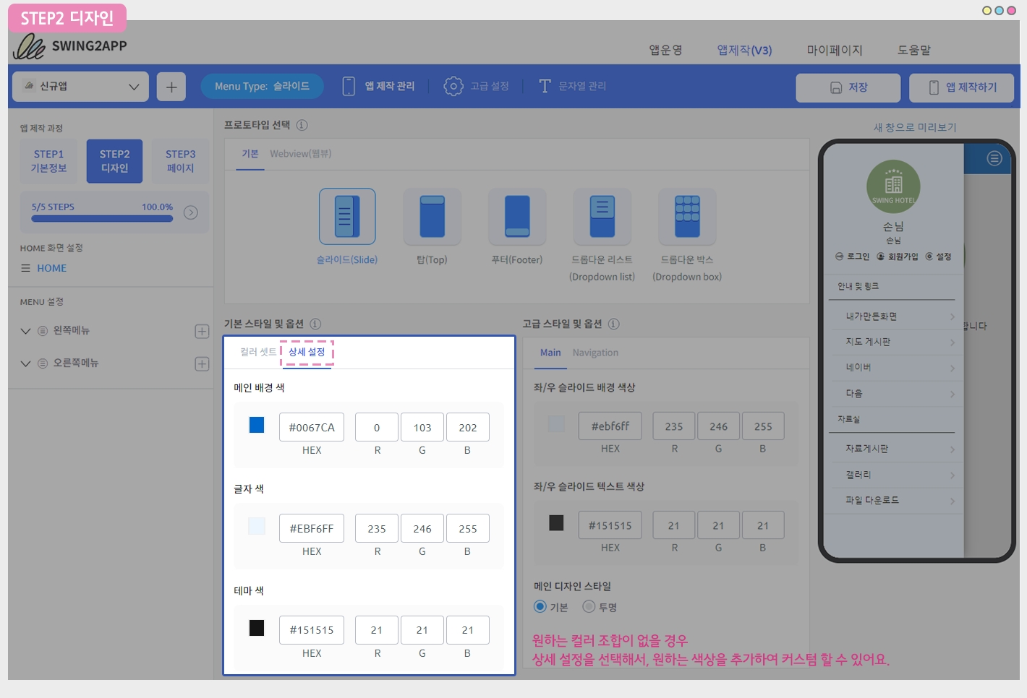
Task: Click the 저장 save button
Action: click(848, 87)
